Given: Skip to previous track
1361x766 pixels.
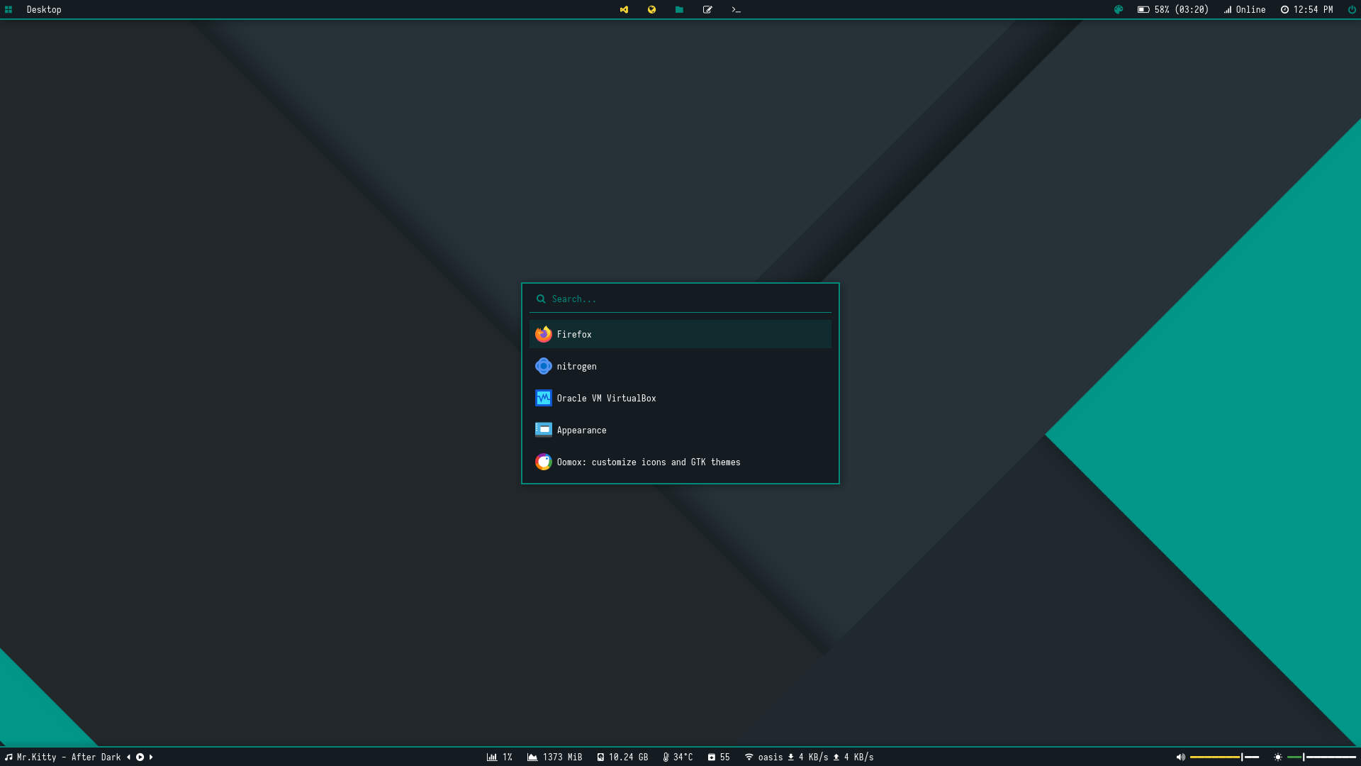Looking at the screenshot, I should [129, 757].
